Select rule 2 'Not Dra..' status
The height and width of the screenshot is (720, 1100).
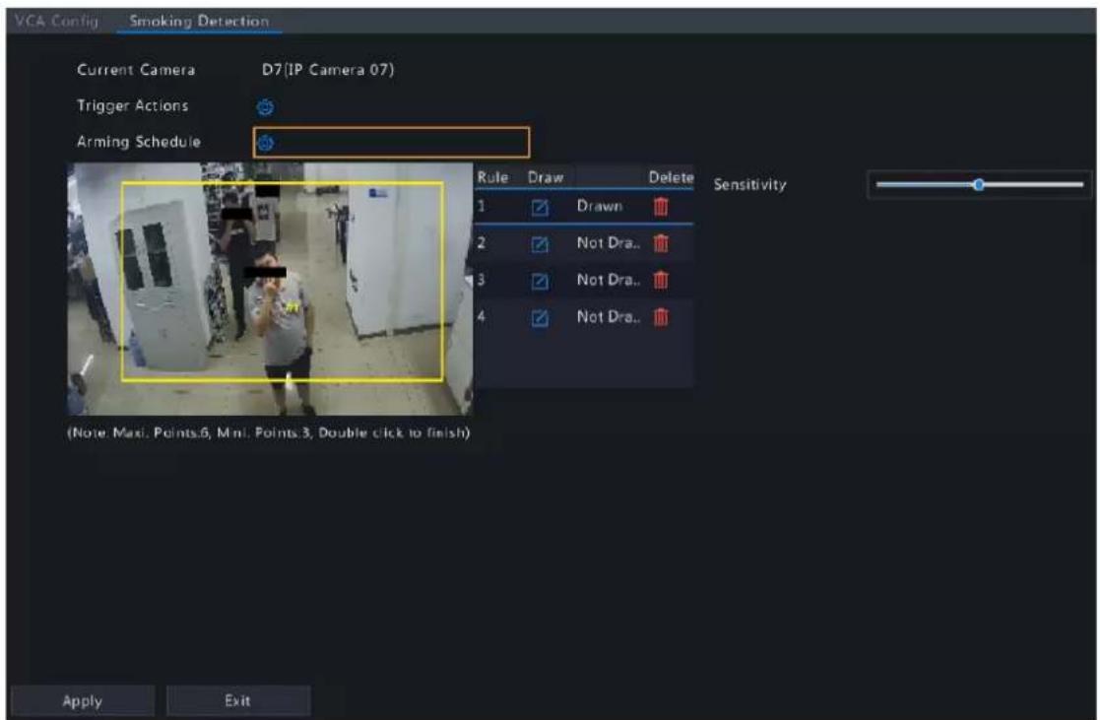click(x=609, y=243)
